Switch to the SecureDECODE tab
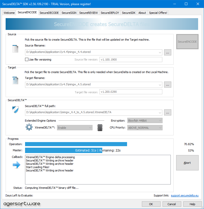204x209 pixels. click(49, 13)
